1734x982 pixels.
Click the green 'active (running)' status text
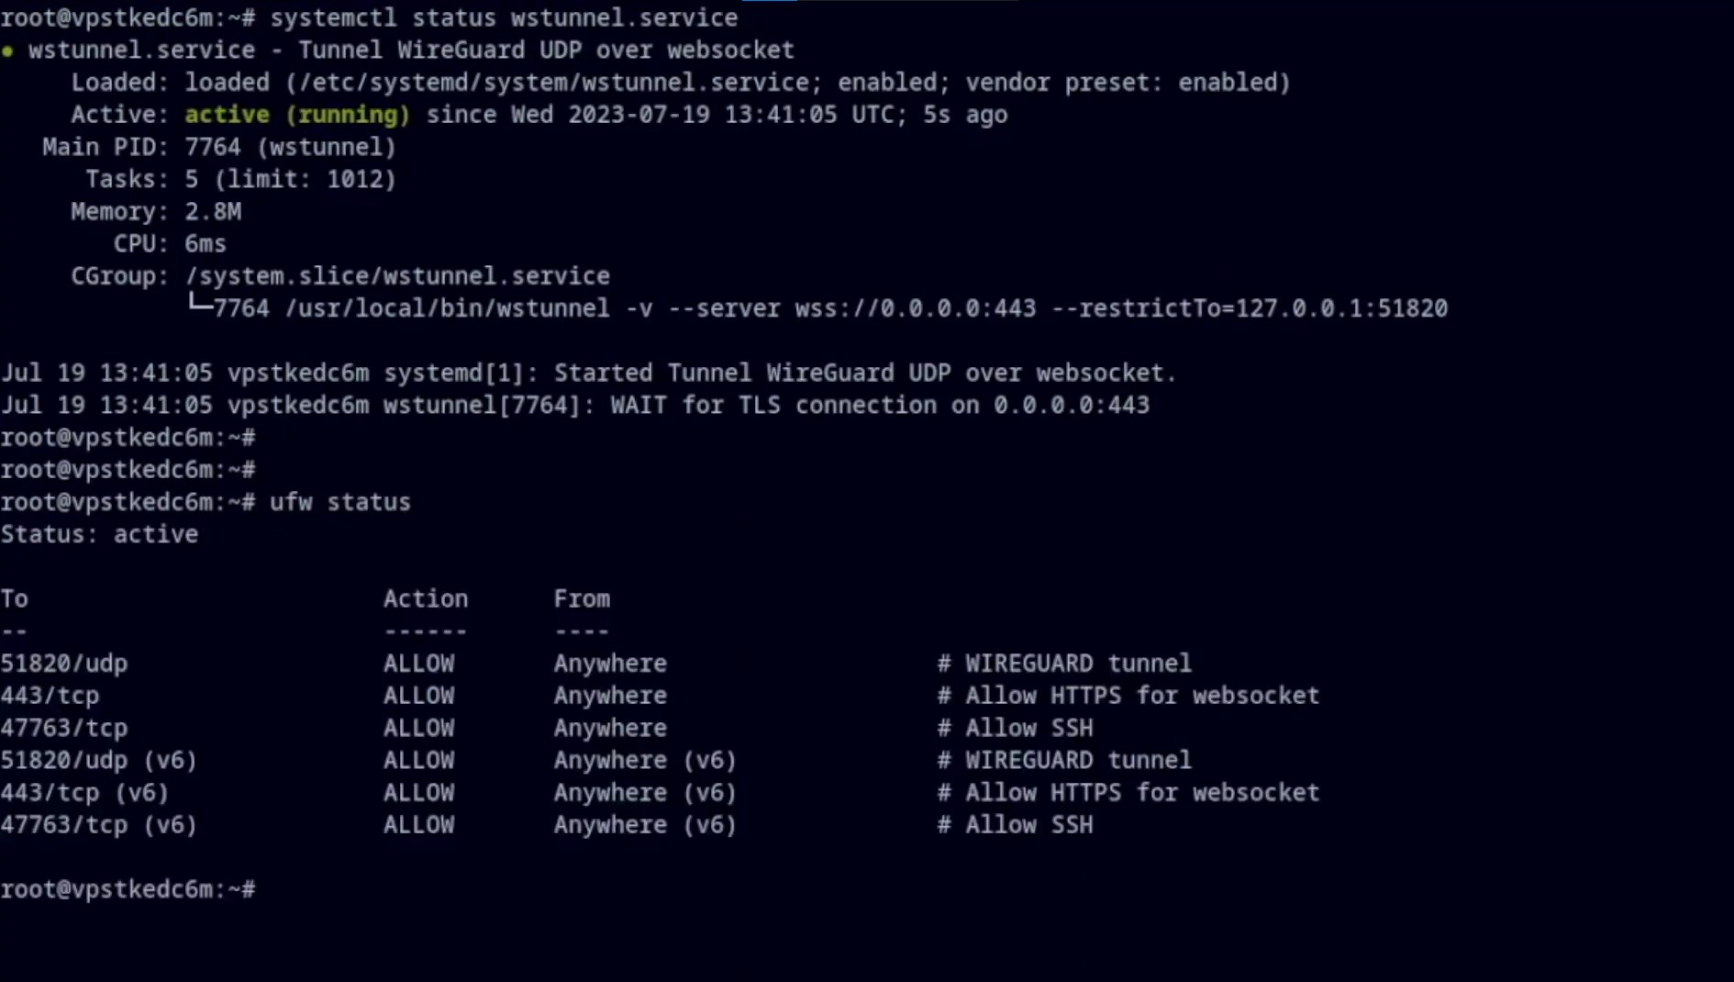click(x=297, y=115)
